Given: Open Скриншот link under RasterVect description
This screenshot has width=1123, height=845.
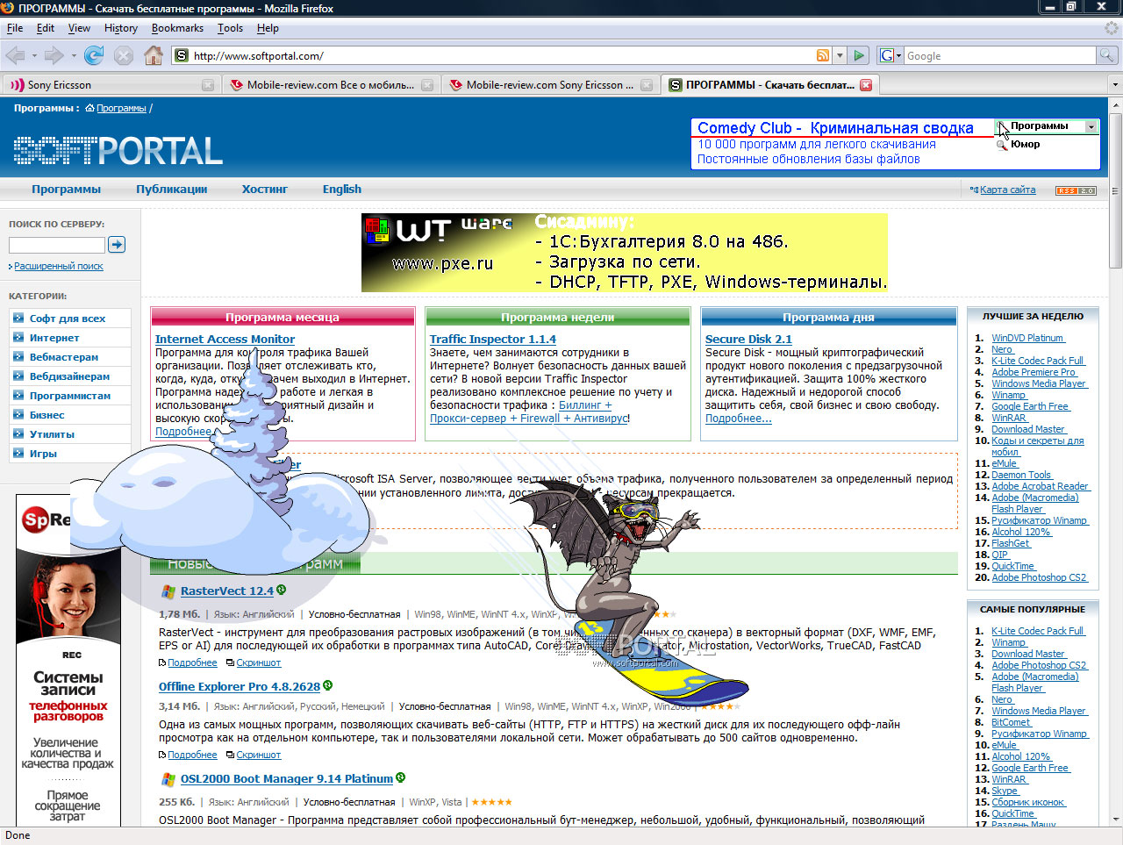Looking at the screenshot, I should coord(259,663).
